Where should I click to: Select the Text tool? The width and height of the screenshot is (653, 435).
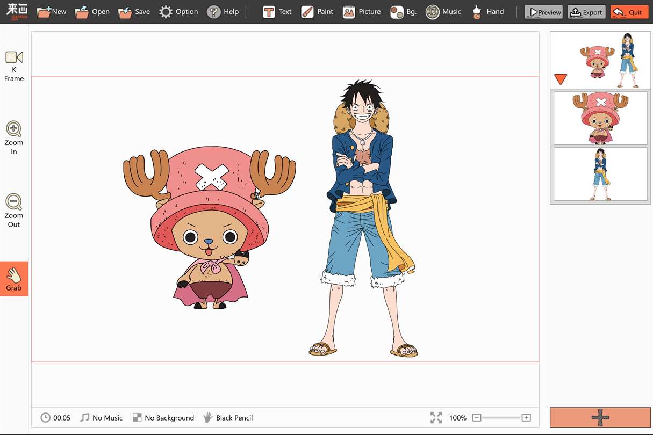277,12
